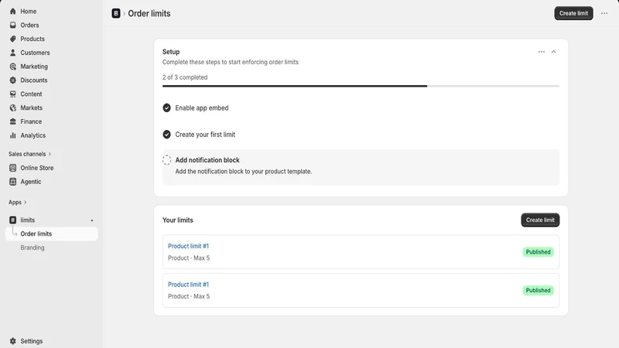
Task: Expand the Apps section chevron
Action: click(26, 203)
